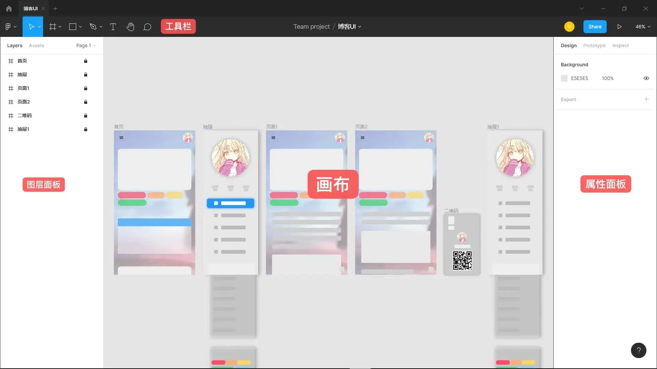Viewport: 657px width, 369px height.
Task: Click the help question mark button
Action: click(639, 350)
